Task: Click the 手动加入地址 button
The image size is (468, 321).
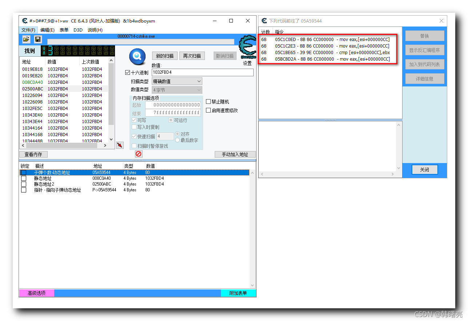Action: (x=235, y=154)
